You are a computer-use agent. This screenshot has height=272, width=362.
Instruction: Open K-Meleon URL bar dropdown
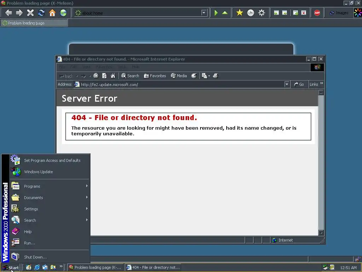click(204, 13)
